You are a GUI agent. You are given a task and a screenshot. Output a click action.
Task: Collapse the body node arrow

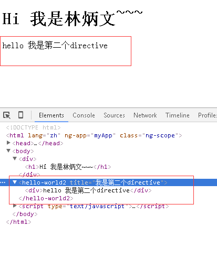pos(8,150)
